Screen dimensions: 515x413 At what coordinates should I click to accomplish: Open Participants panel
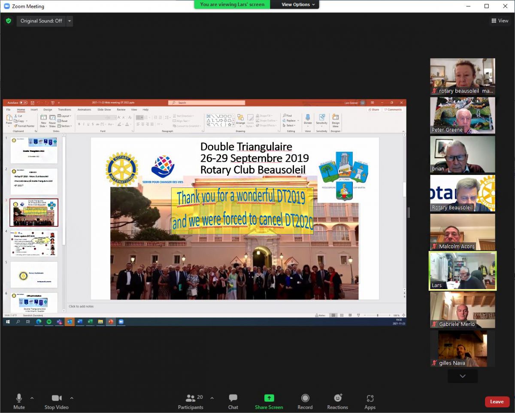[191, 401]
